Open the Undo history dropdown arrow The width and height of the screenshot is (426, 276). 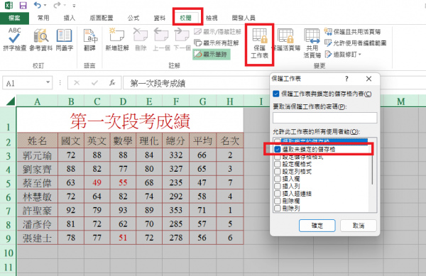coord(45,5)
